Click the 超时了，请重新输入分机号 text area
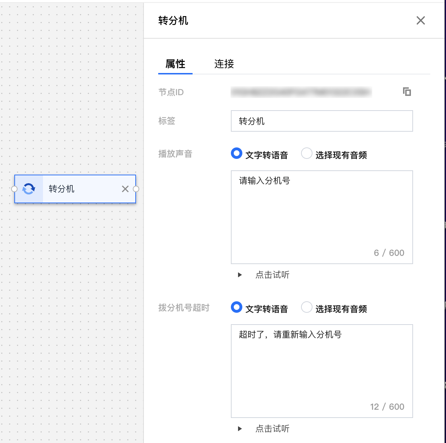 pos(322,371)
